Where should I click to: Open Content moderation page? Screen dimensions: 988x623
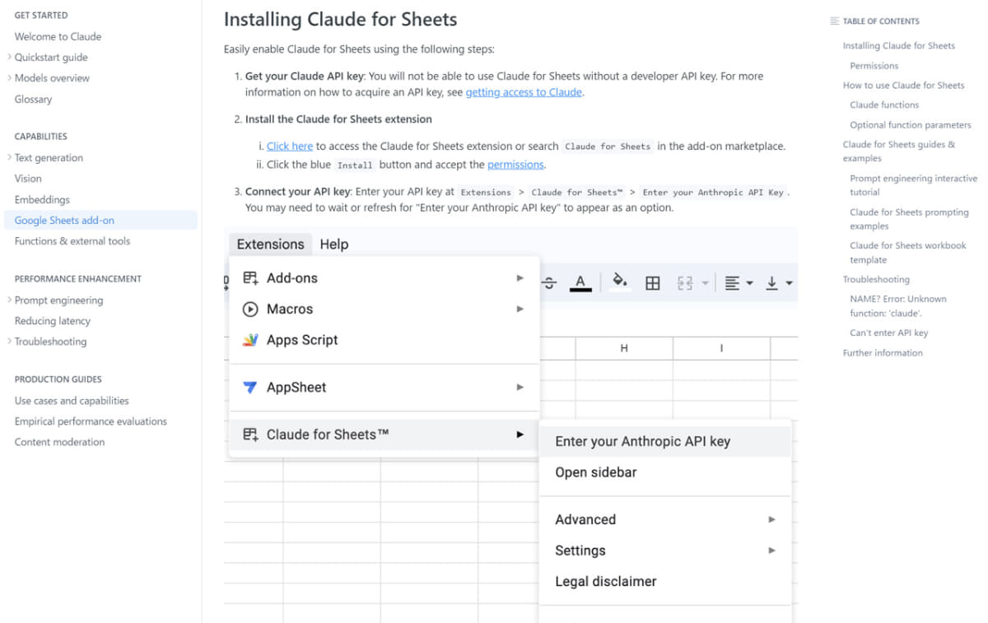coord(59,442)
